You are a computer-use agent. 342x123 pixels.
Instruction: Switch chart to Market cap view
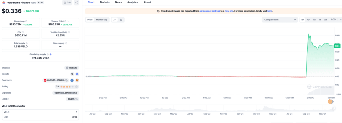point(102,20)
